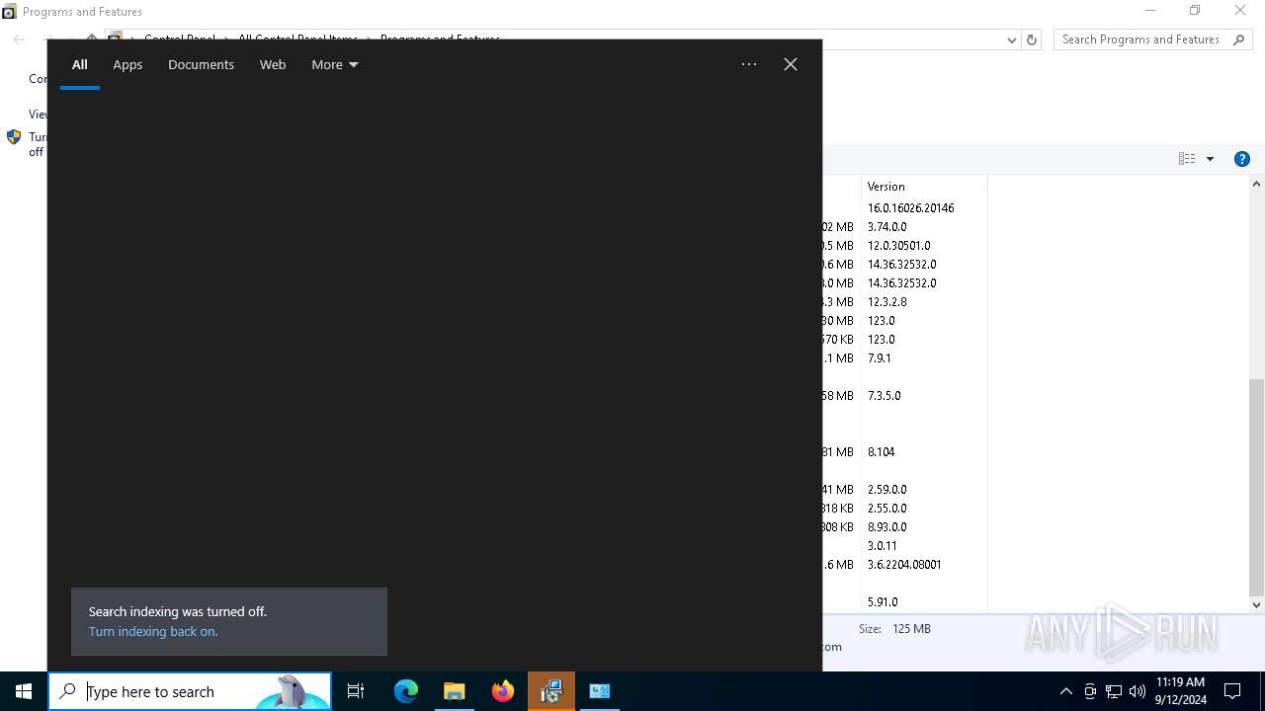Viewport: 1265px width, 711px height.
Task: Open the notification center icon
Action: [x=1232, y=691]
